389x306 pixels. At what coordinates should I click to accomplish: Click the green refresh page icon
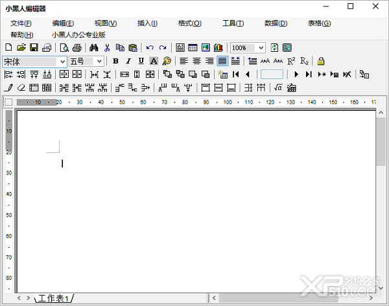pyautogui.click(x=274, y=47)
